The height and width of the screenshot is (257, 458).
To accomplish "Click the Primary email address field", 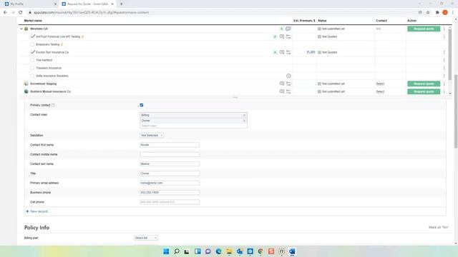I will click(170, 183).
